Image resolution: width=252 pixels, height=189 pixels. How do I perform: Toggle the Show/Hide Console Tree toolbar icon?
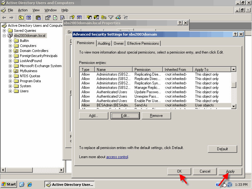coord(29,18)
